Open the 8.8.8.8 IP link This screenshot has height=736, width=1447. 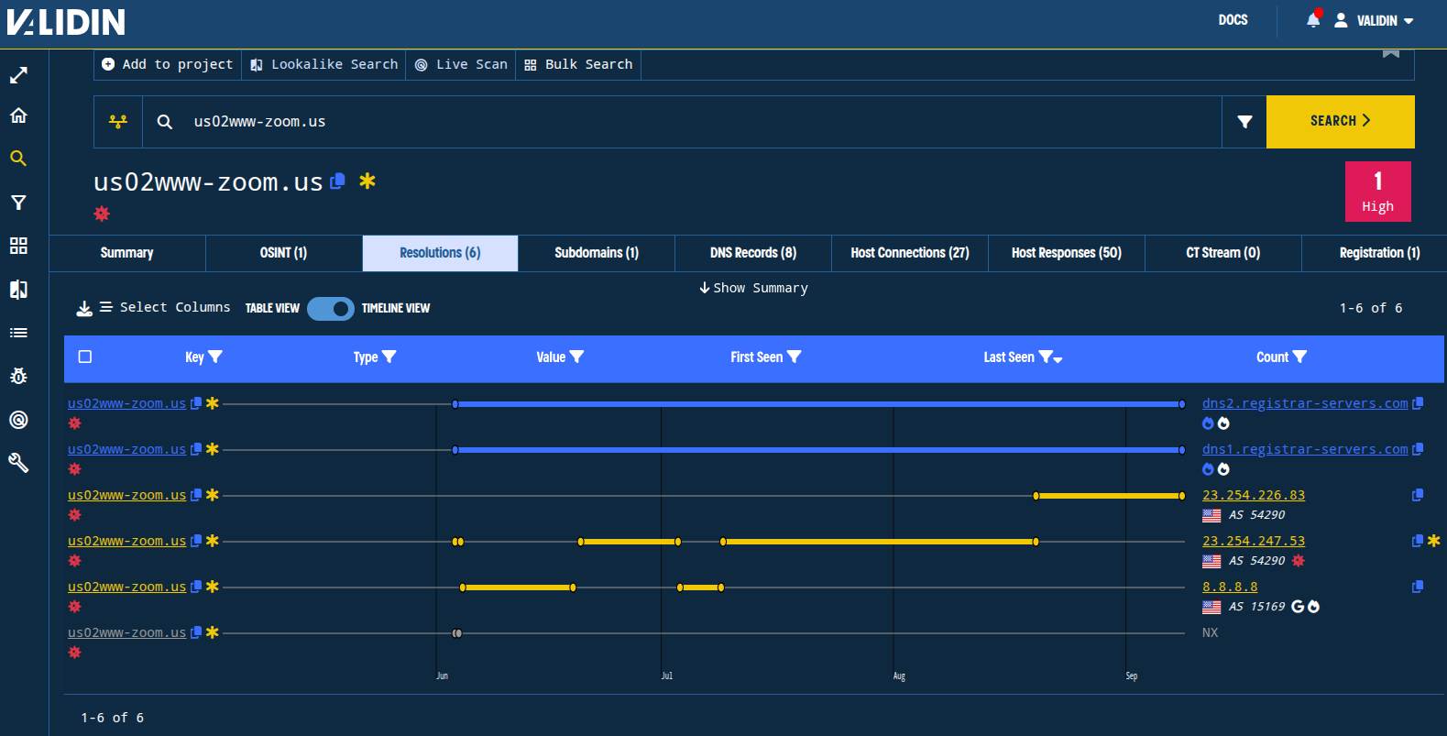pos(1230,587)
